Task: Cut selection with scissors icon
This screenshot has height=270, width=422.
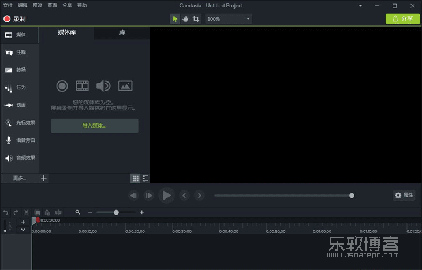Action: 27,212
